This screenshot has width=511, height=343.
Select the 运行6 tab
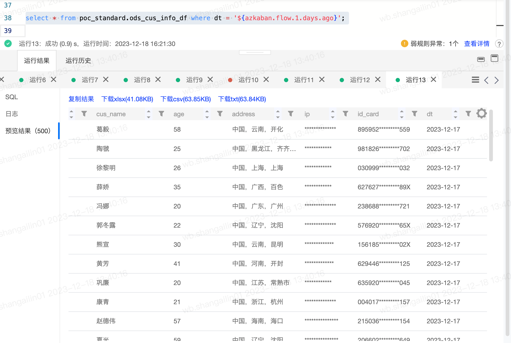[37, 80]
